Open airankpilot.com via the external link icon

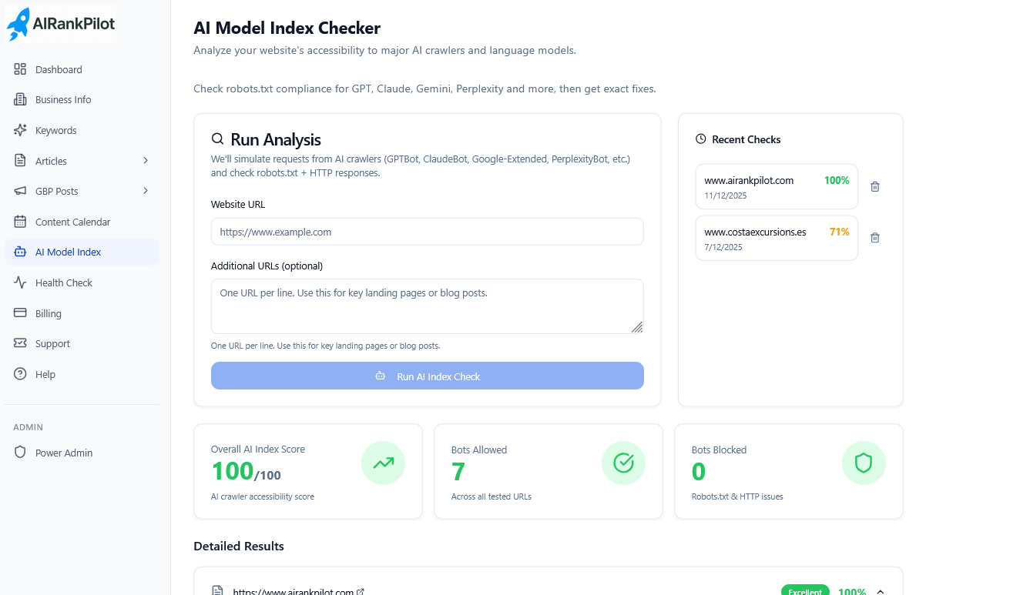(361, 591)
